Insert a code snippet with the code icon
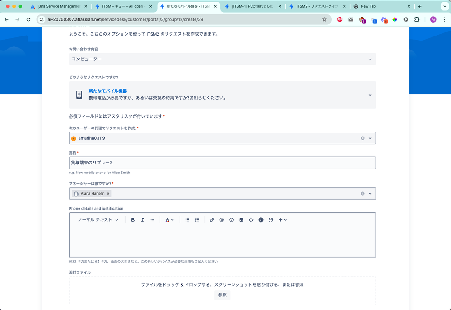 point(251,220)
